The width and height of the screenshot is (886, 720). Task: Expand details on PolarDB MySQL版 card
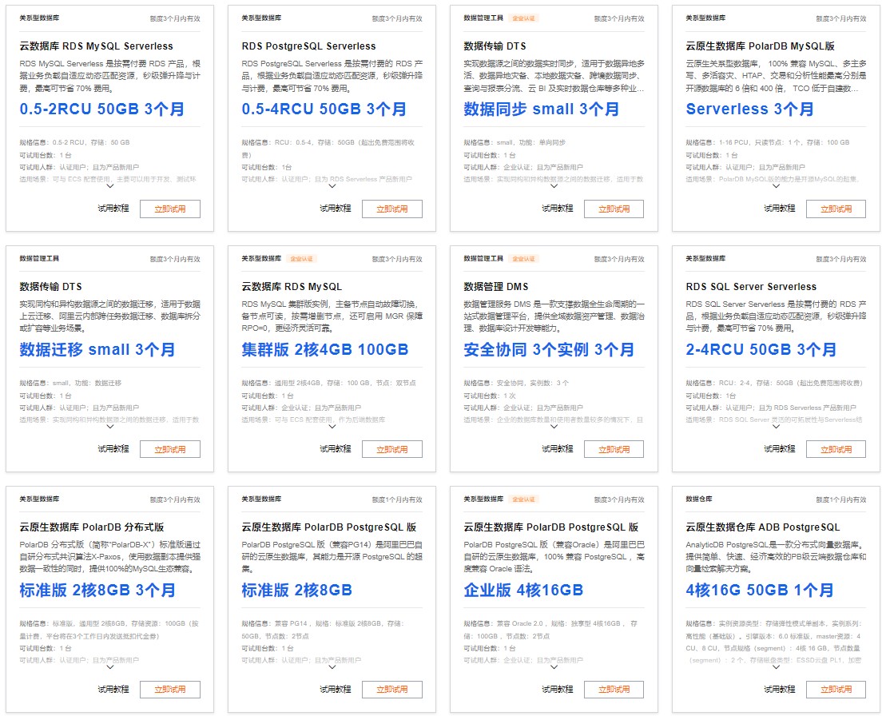[x=777, y=186]
